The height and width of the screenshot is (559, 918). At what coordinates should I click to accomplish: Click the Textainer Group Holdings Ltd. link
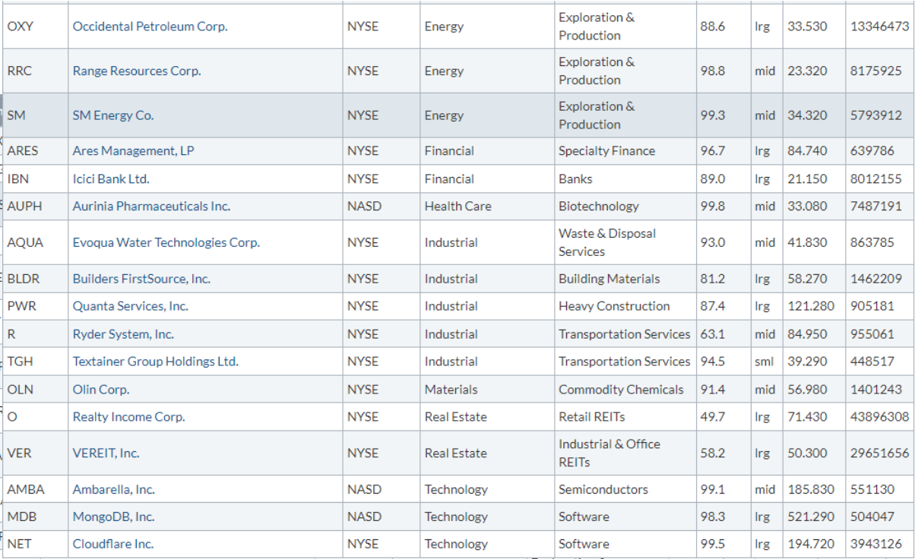[x=156, y=362]
